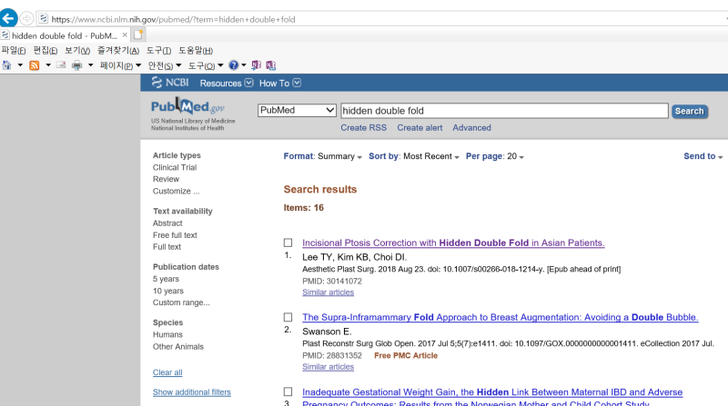Click the Free PMC Article label
Viewport: 728px width, 406px height.
406,355
